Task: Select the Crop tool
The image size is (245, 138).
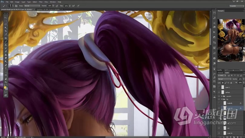Action: coord(6,31)
